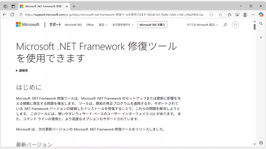
Task: Expand the 表示数を増やす dropdown
Action: (x=123, y=25)
